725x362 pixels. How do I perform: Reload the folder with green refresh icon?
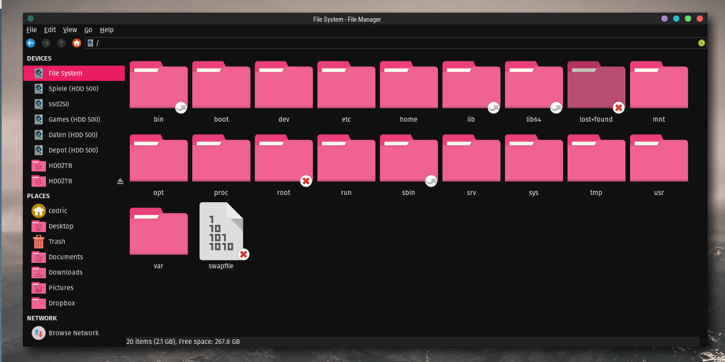point(701,43)
